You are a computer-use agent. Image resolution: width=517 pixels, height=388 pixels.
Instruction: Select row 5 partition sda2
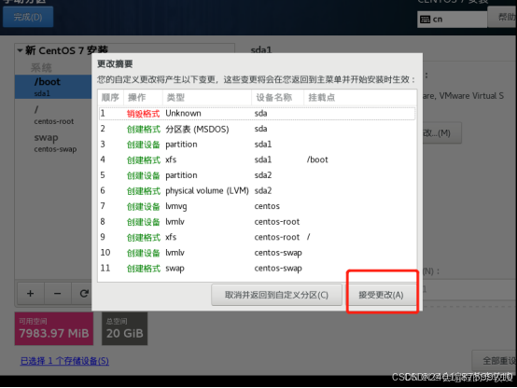[257, 175]
